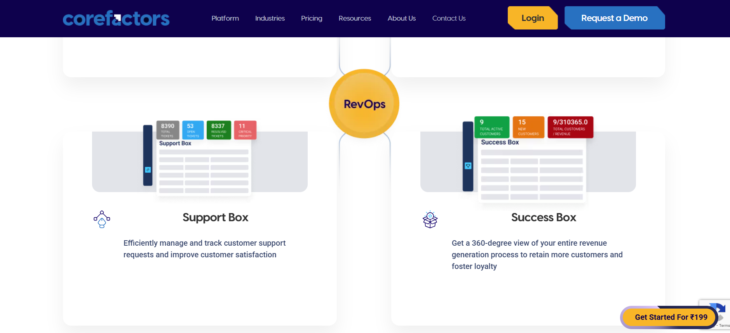Screen dimensions: 730x333
Task: Click the sidebar icon in Success Box image
Action: click(468, 166)
